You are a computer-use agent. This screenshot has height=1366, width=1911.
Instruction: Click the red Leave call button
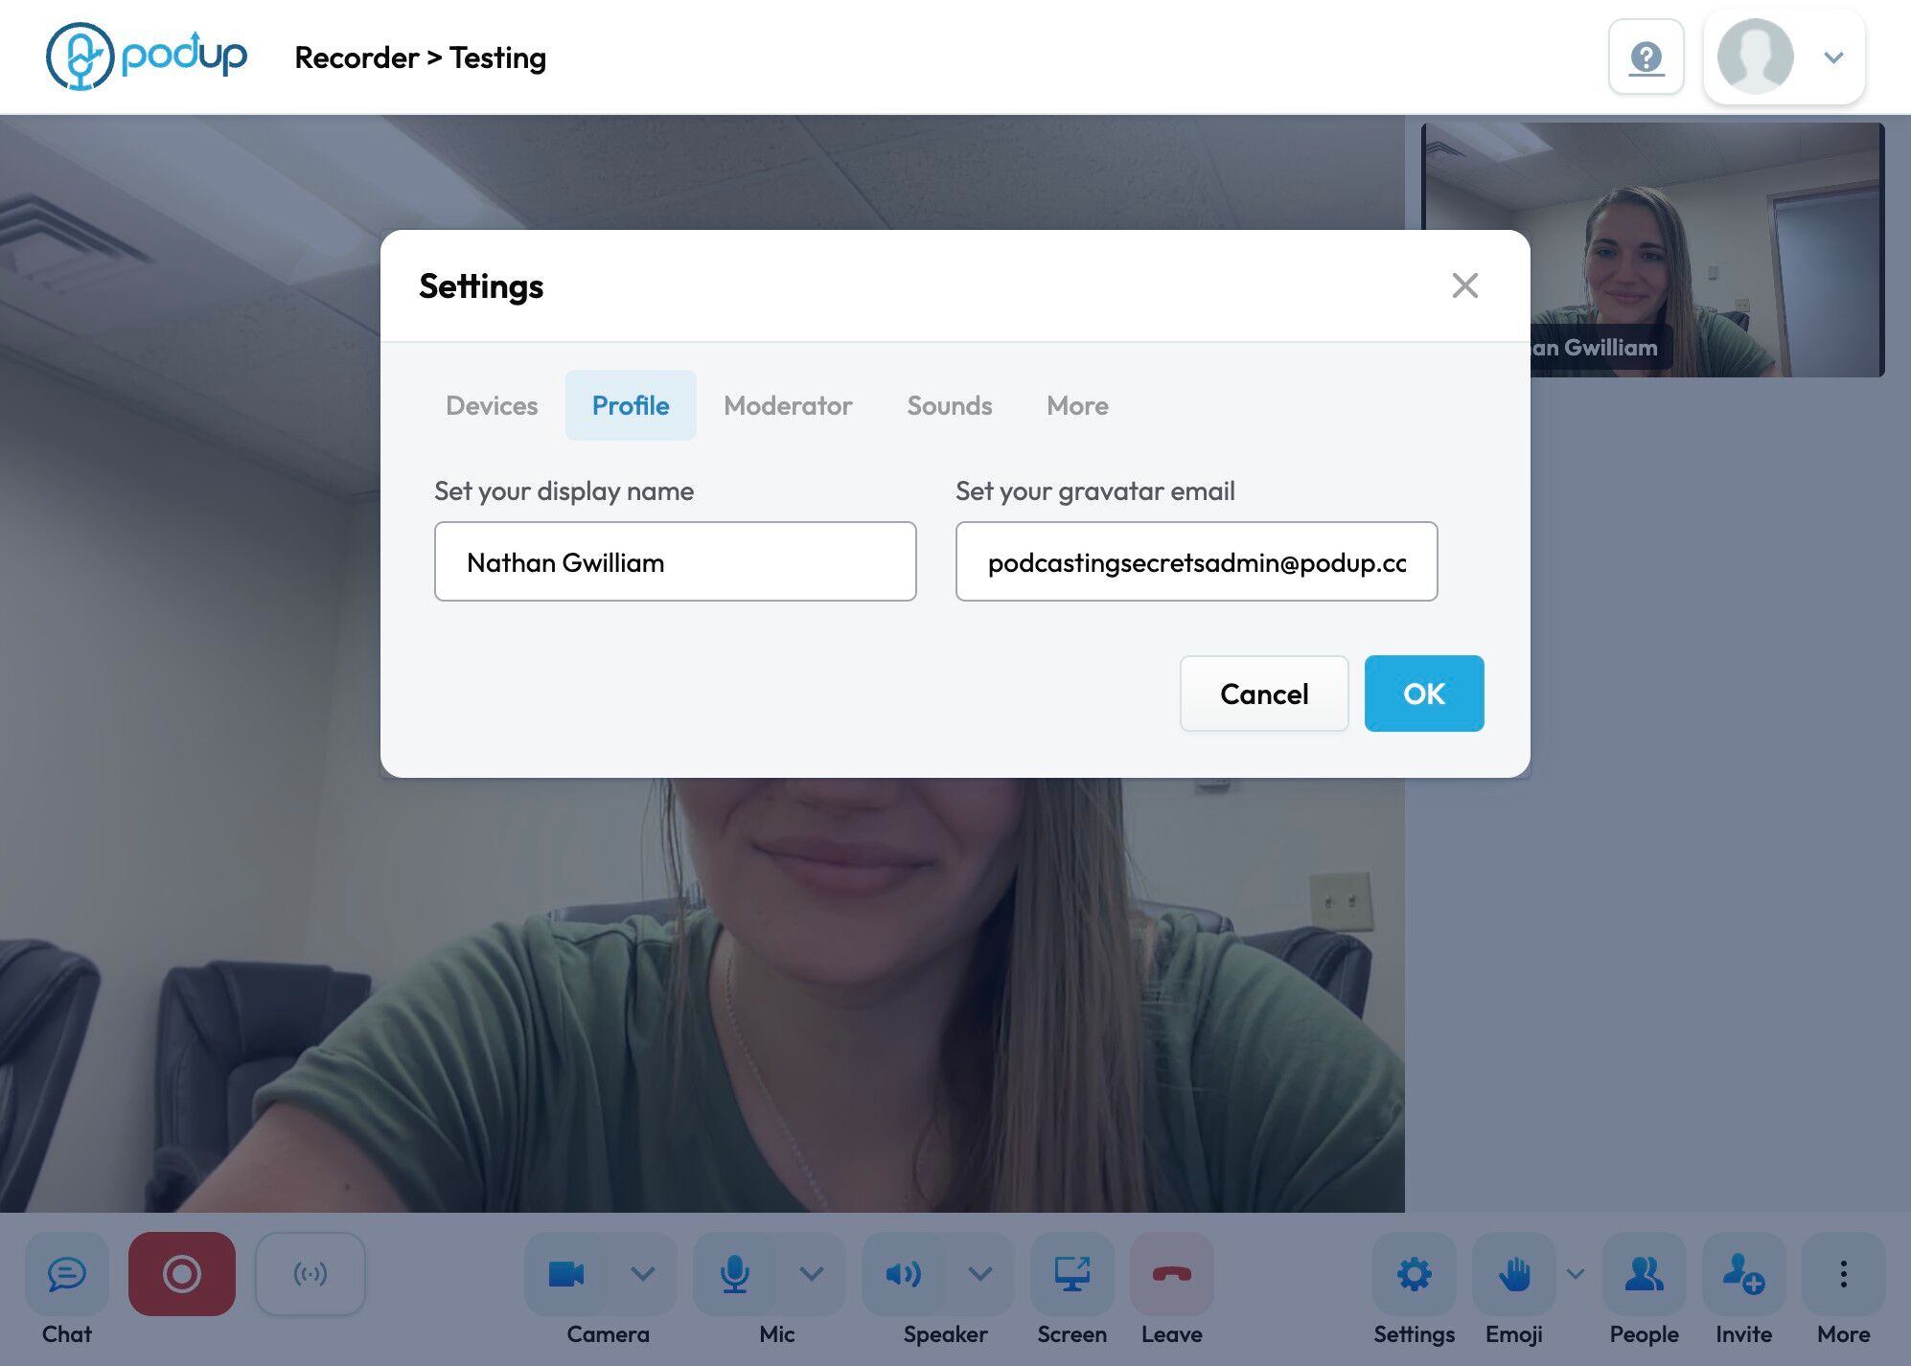1171,1273
